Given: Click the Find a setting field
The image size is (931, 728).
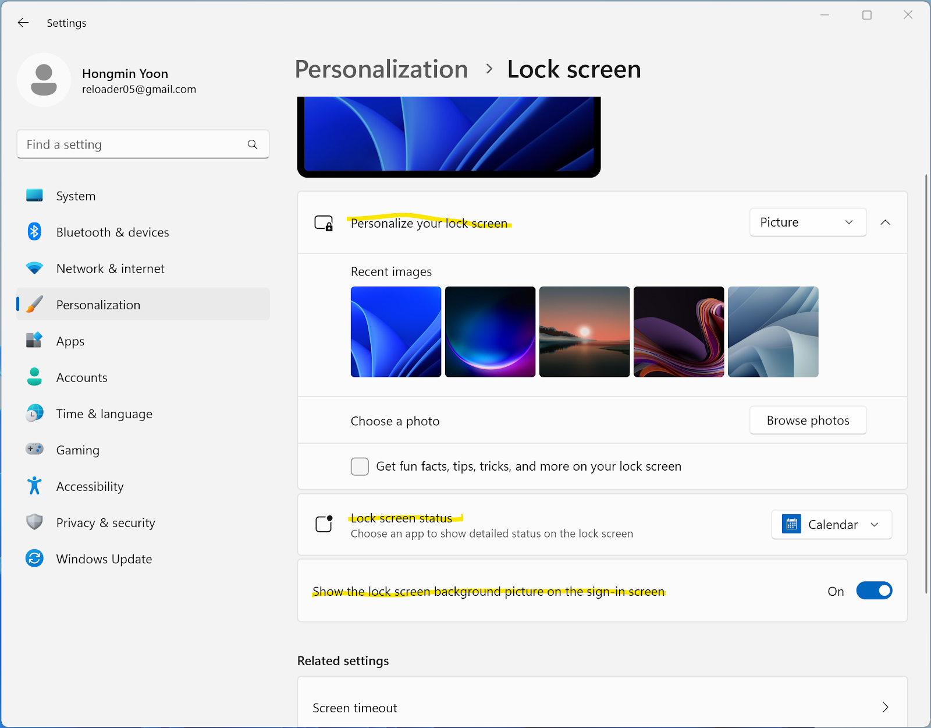Looking at the screenshot, I should click(x=143, y=144).
